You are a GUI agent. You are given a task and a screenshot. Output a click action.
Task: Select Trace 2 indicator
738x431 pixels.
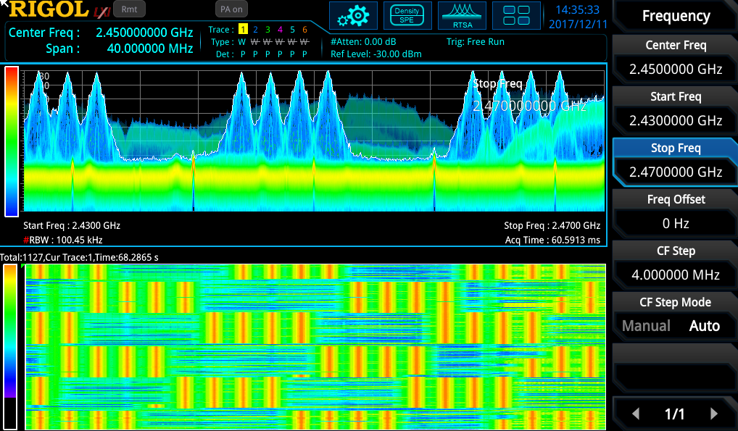pos(255,29)
